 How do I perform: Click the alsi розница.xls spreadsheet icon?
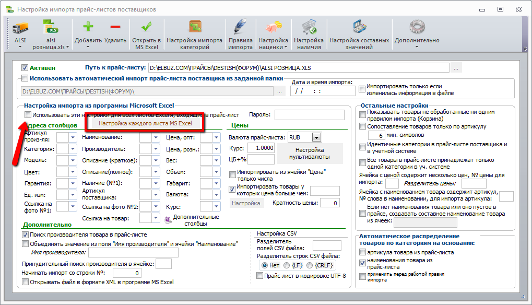51,27
